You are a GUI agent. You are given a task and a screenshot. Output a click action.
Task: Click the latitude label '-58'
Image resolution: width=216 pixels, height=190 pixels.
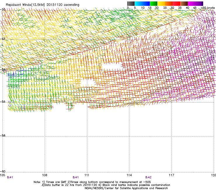pos(3,136)
